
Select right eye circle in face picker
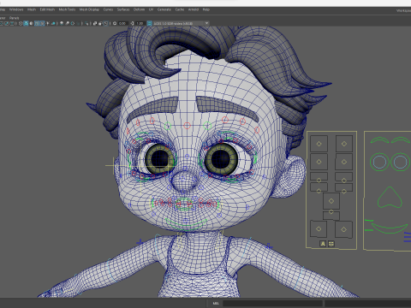pyautogui.click(x=400, y=162)
